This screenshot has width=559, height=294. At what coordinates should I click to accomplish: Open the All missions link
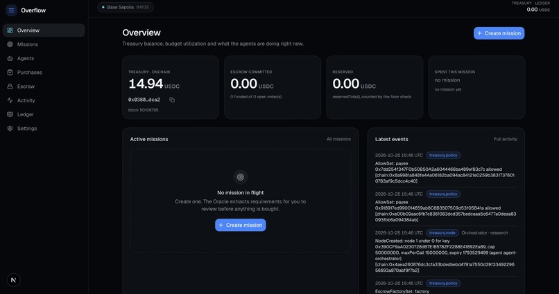pyautogui.click(x=338, y=139)
